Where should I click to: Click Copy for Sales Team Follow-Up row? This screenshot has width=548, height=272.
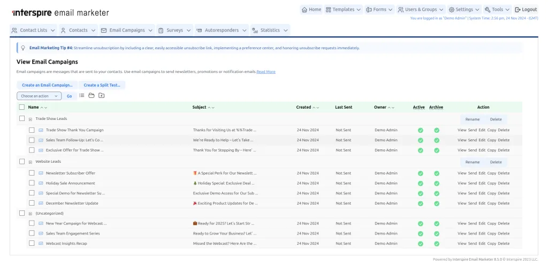(492, 140)
